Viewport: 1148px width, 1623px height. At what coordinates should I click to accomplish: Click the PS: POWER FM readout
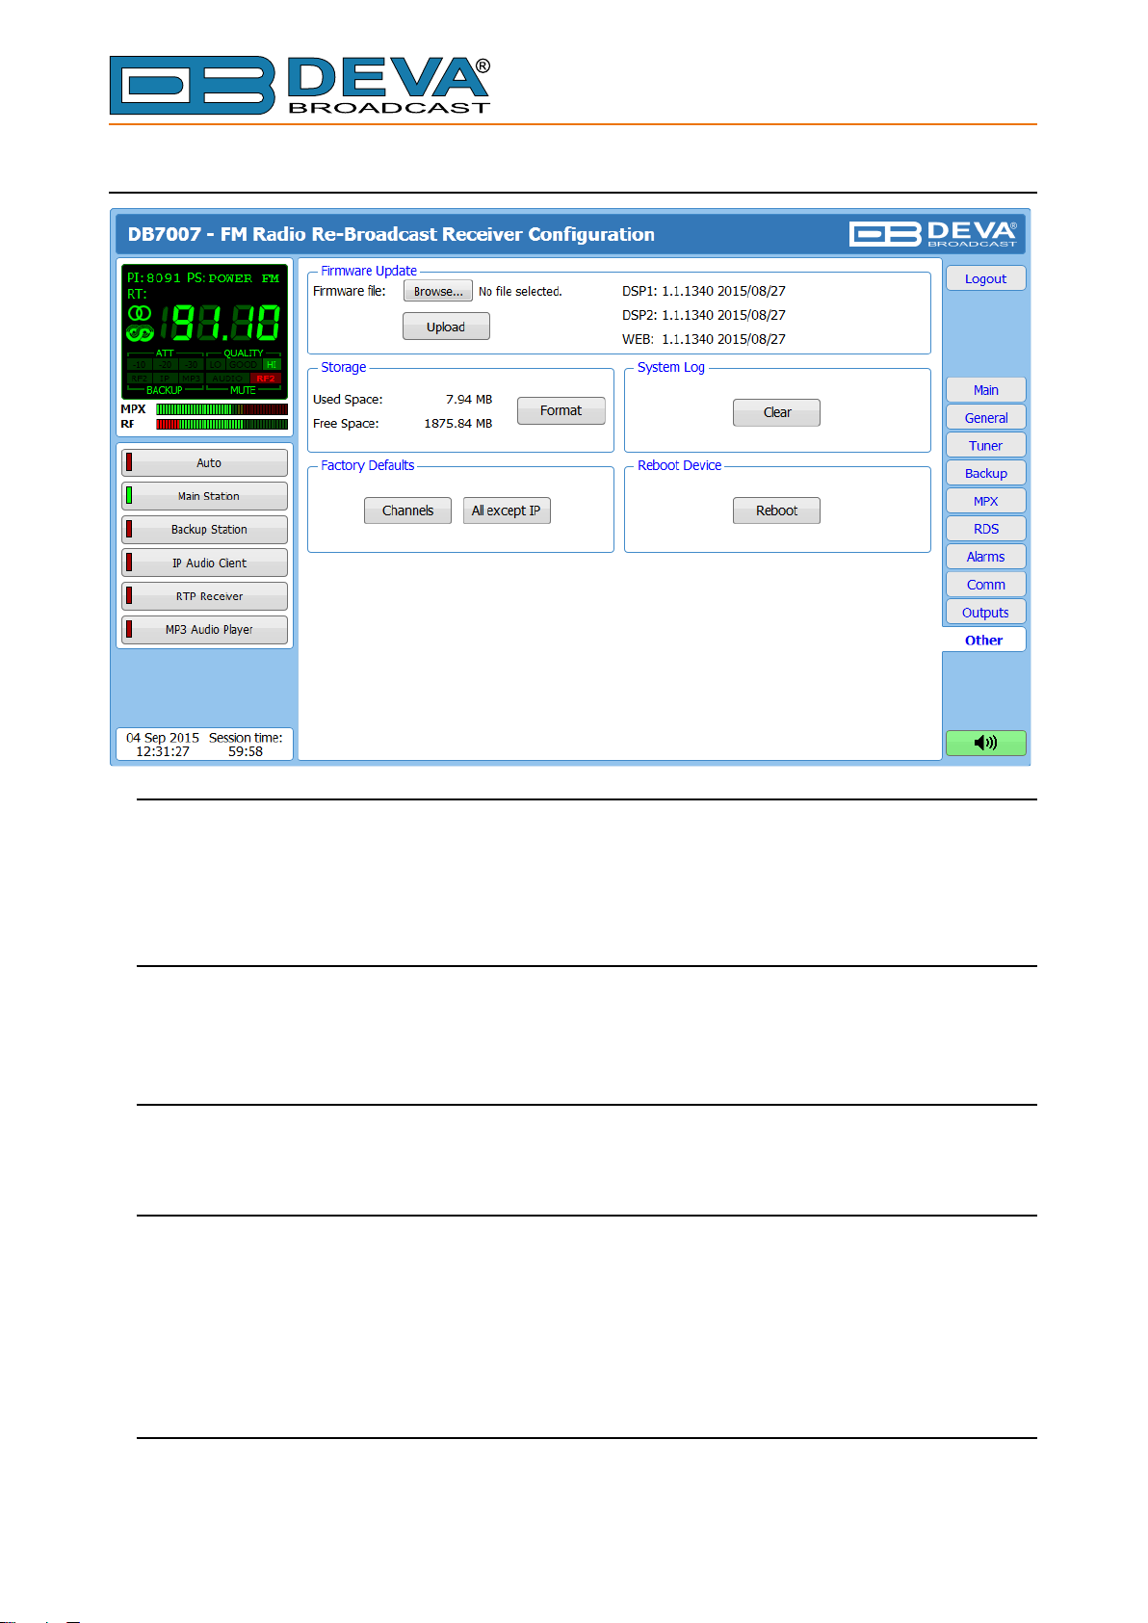pos(233,277)
